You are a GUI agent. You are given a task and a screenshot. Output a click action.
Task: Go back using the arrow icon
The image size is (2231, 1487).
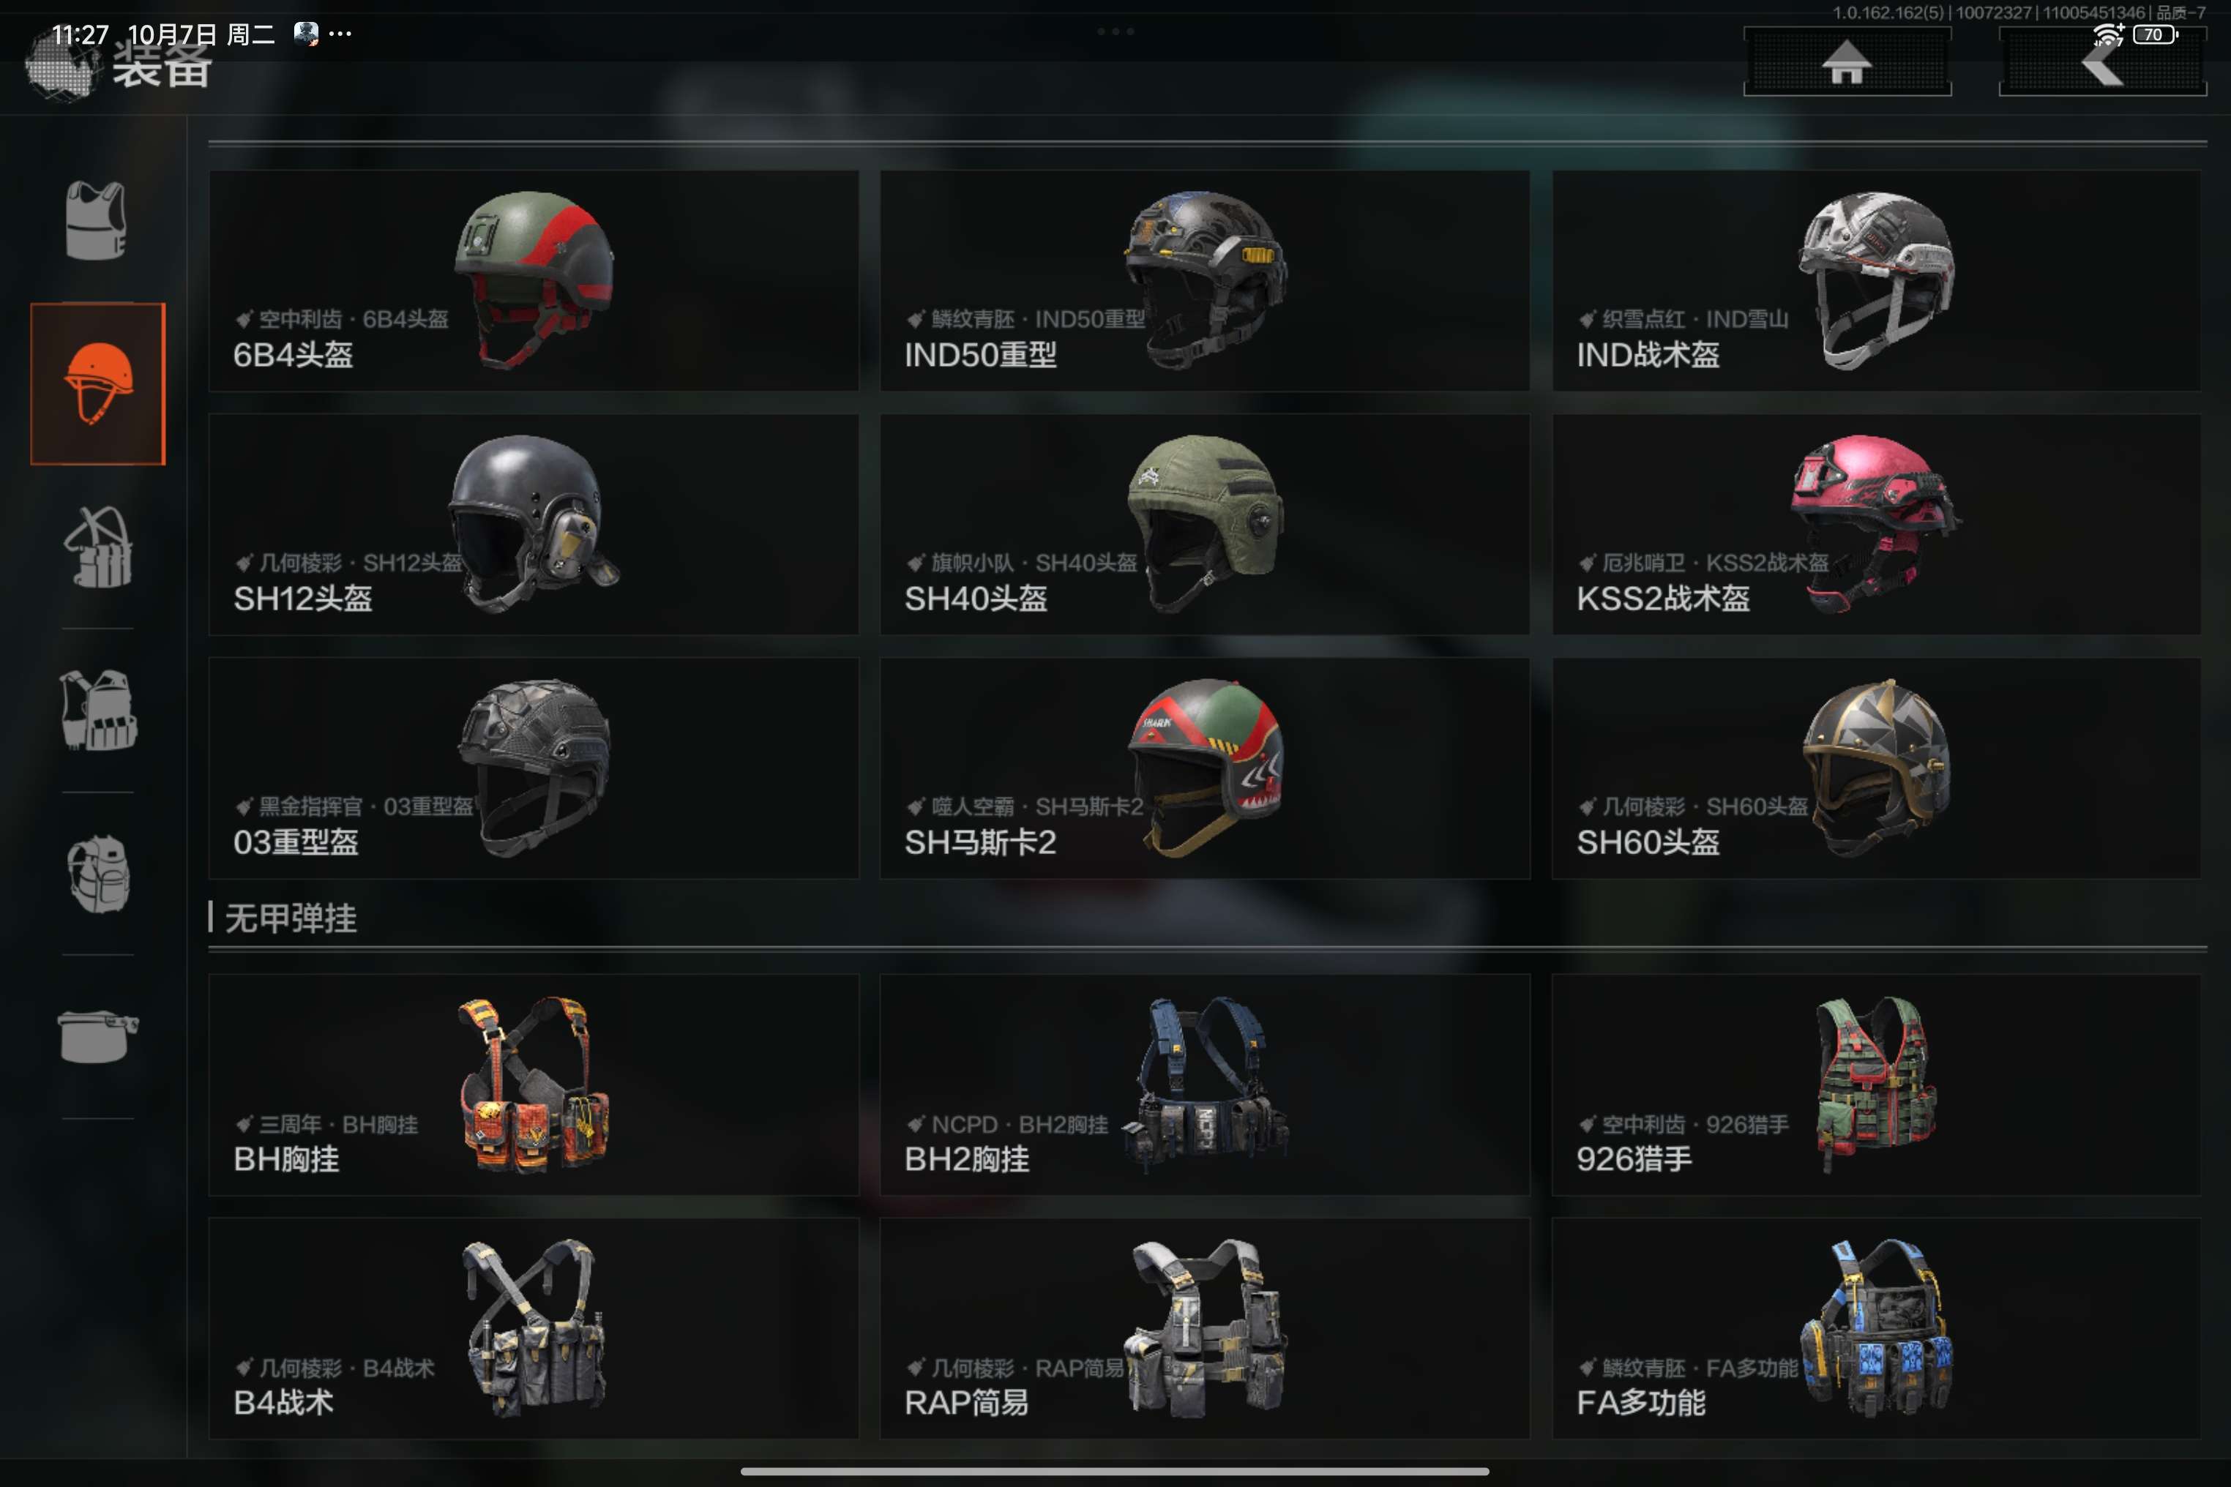coord(2102,61)
